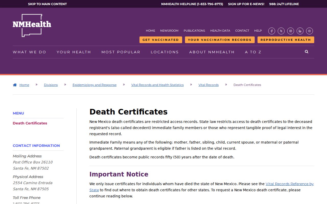Open the Publications link

pos(194,31)
